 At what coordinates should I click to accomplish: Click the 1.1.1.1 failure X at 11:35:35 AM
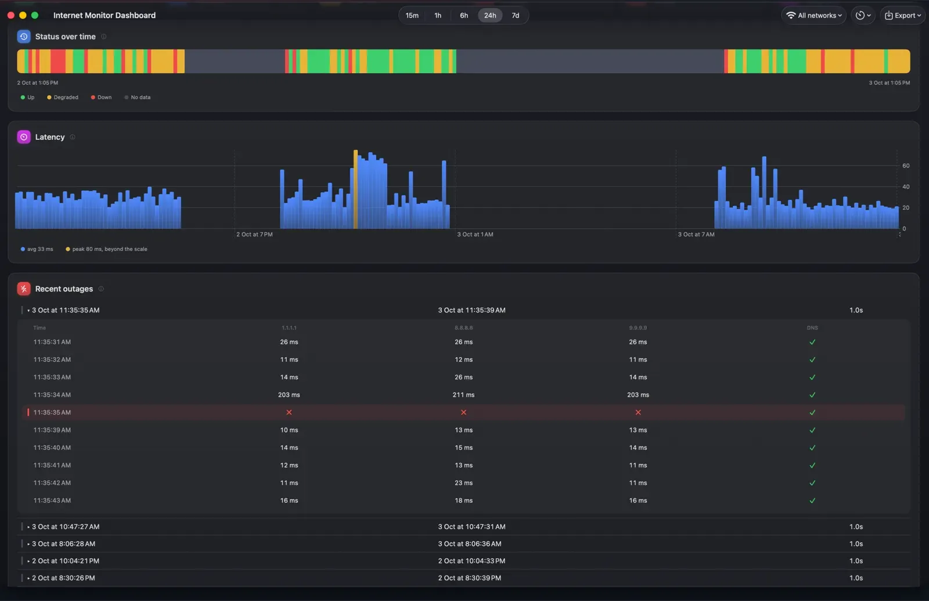(x=289, y=412)
